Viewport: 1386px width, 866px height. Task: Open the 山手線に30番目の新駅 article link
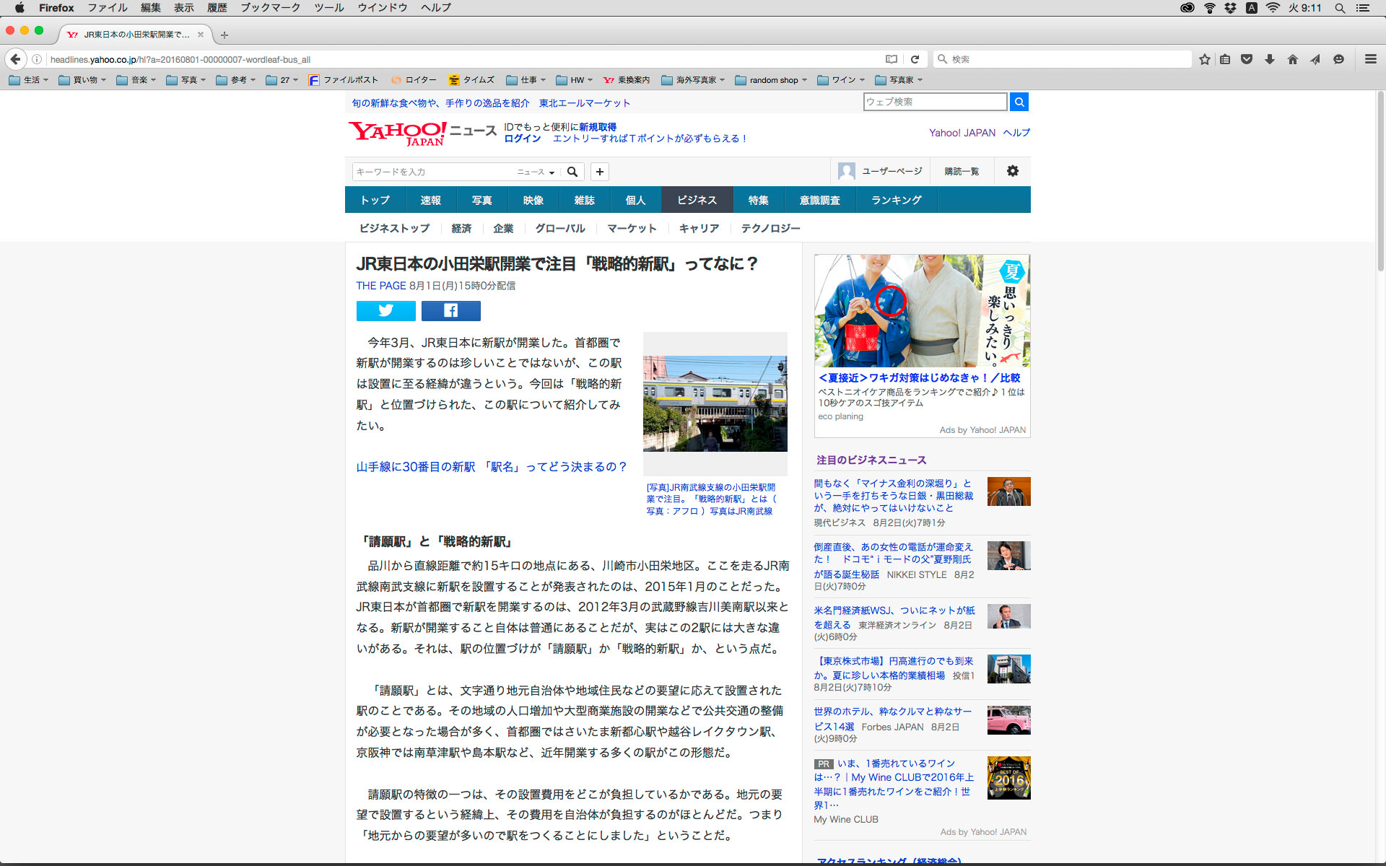[491, 467]
